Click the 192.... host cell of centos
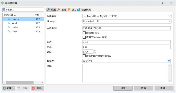The width and height of the screenshot is (176, 93). [x=39, y=19]
